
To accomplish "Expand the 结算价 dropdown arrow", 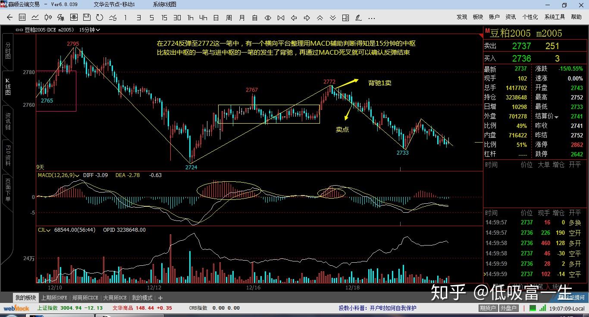I will 556,117.
